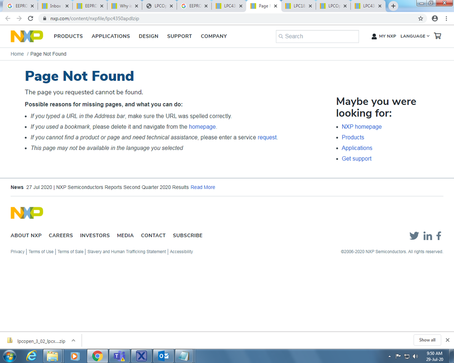Open the Get support link
The image size is (454, 363).
(356, 159)
